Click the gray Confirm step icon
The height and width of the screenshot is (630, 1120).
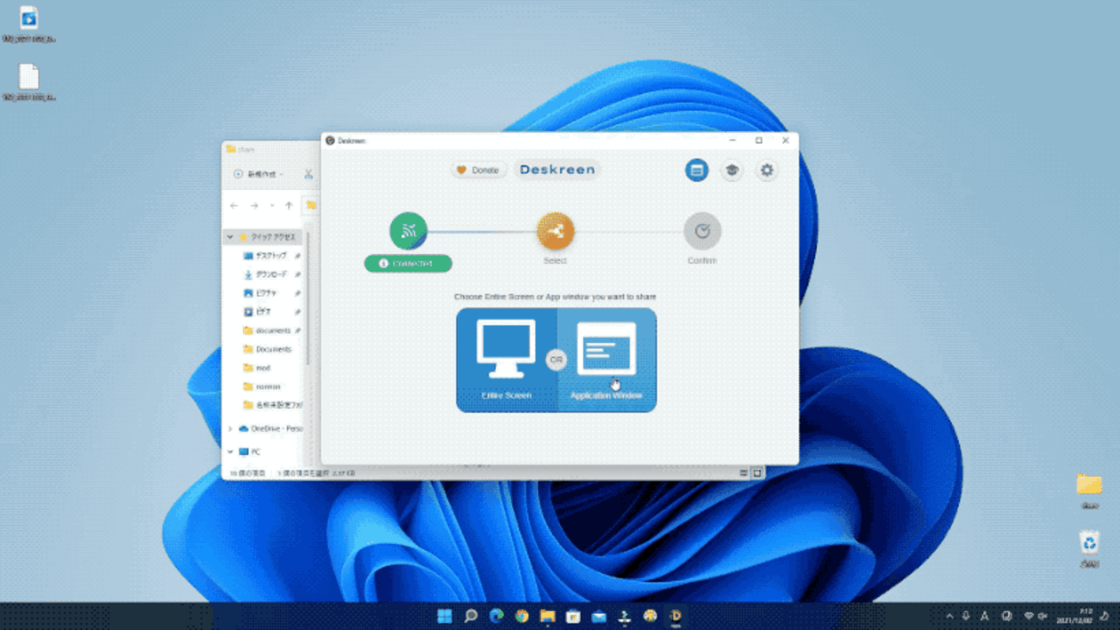[701, 231]
